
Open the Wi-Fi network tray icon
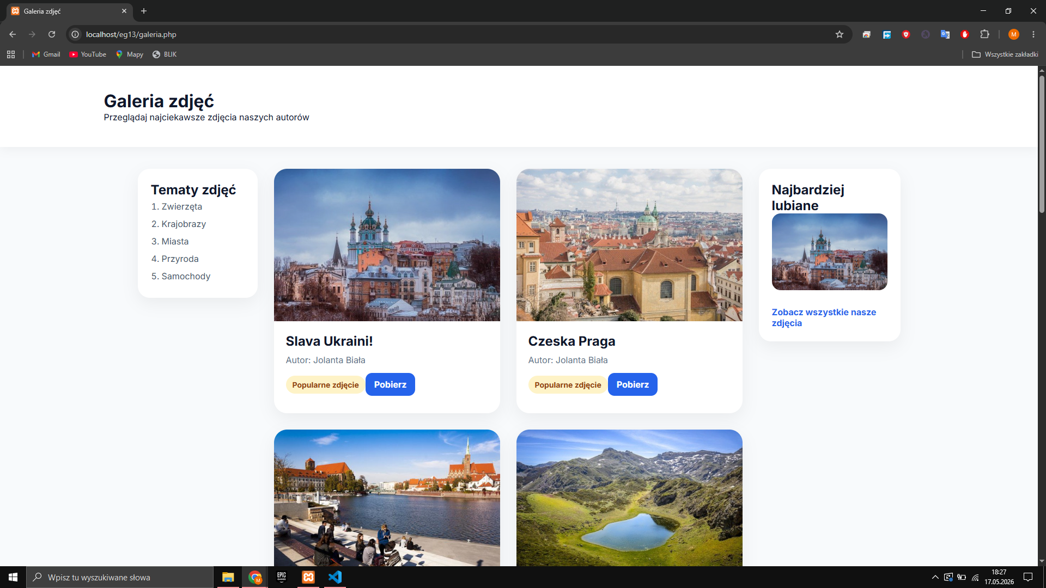tap(975, 577)
